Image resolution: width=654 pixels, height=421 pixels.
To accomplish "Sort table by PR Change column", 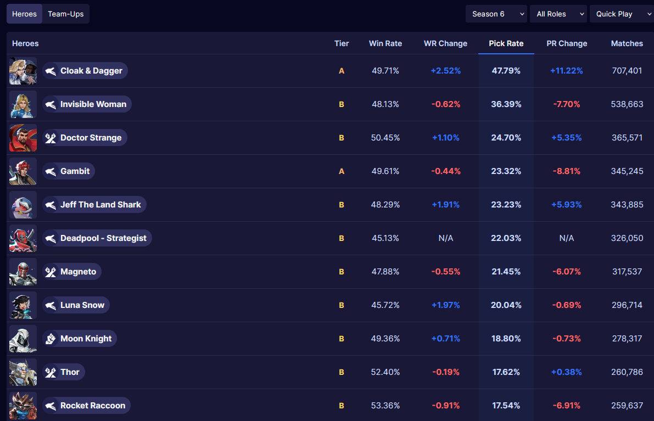I will point(566,43).
